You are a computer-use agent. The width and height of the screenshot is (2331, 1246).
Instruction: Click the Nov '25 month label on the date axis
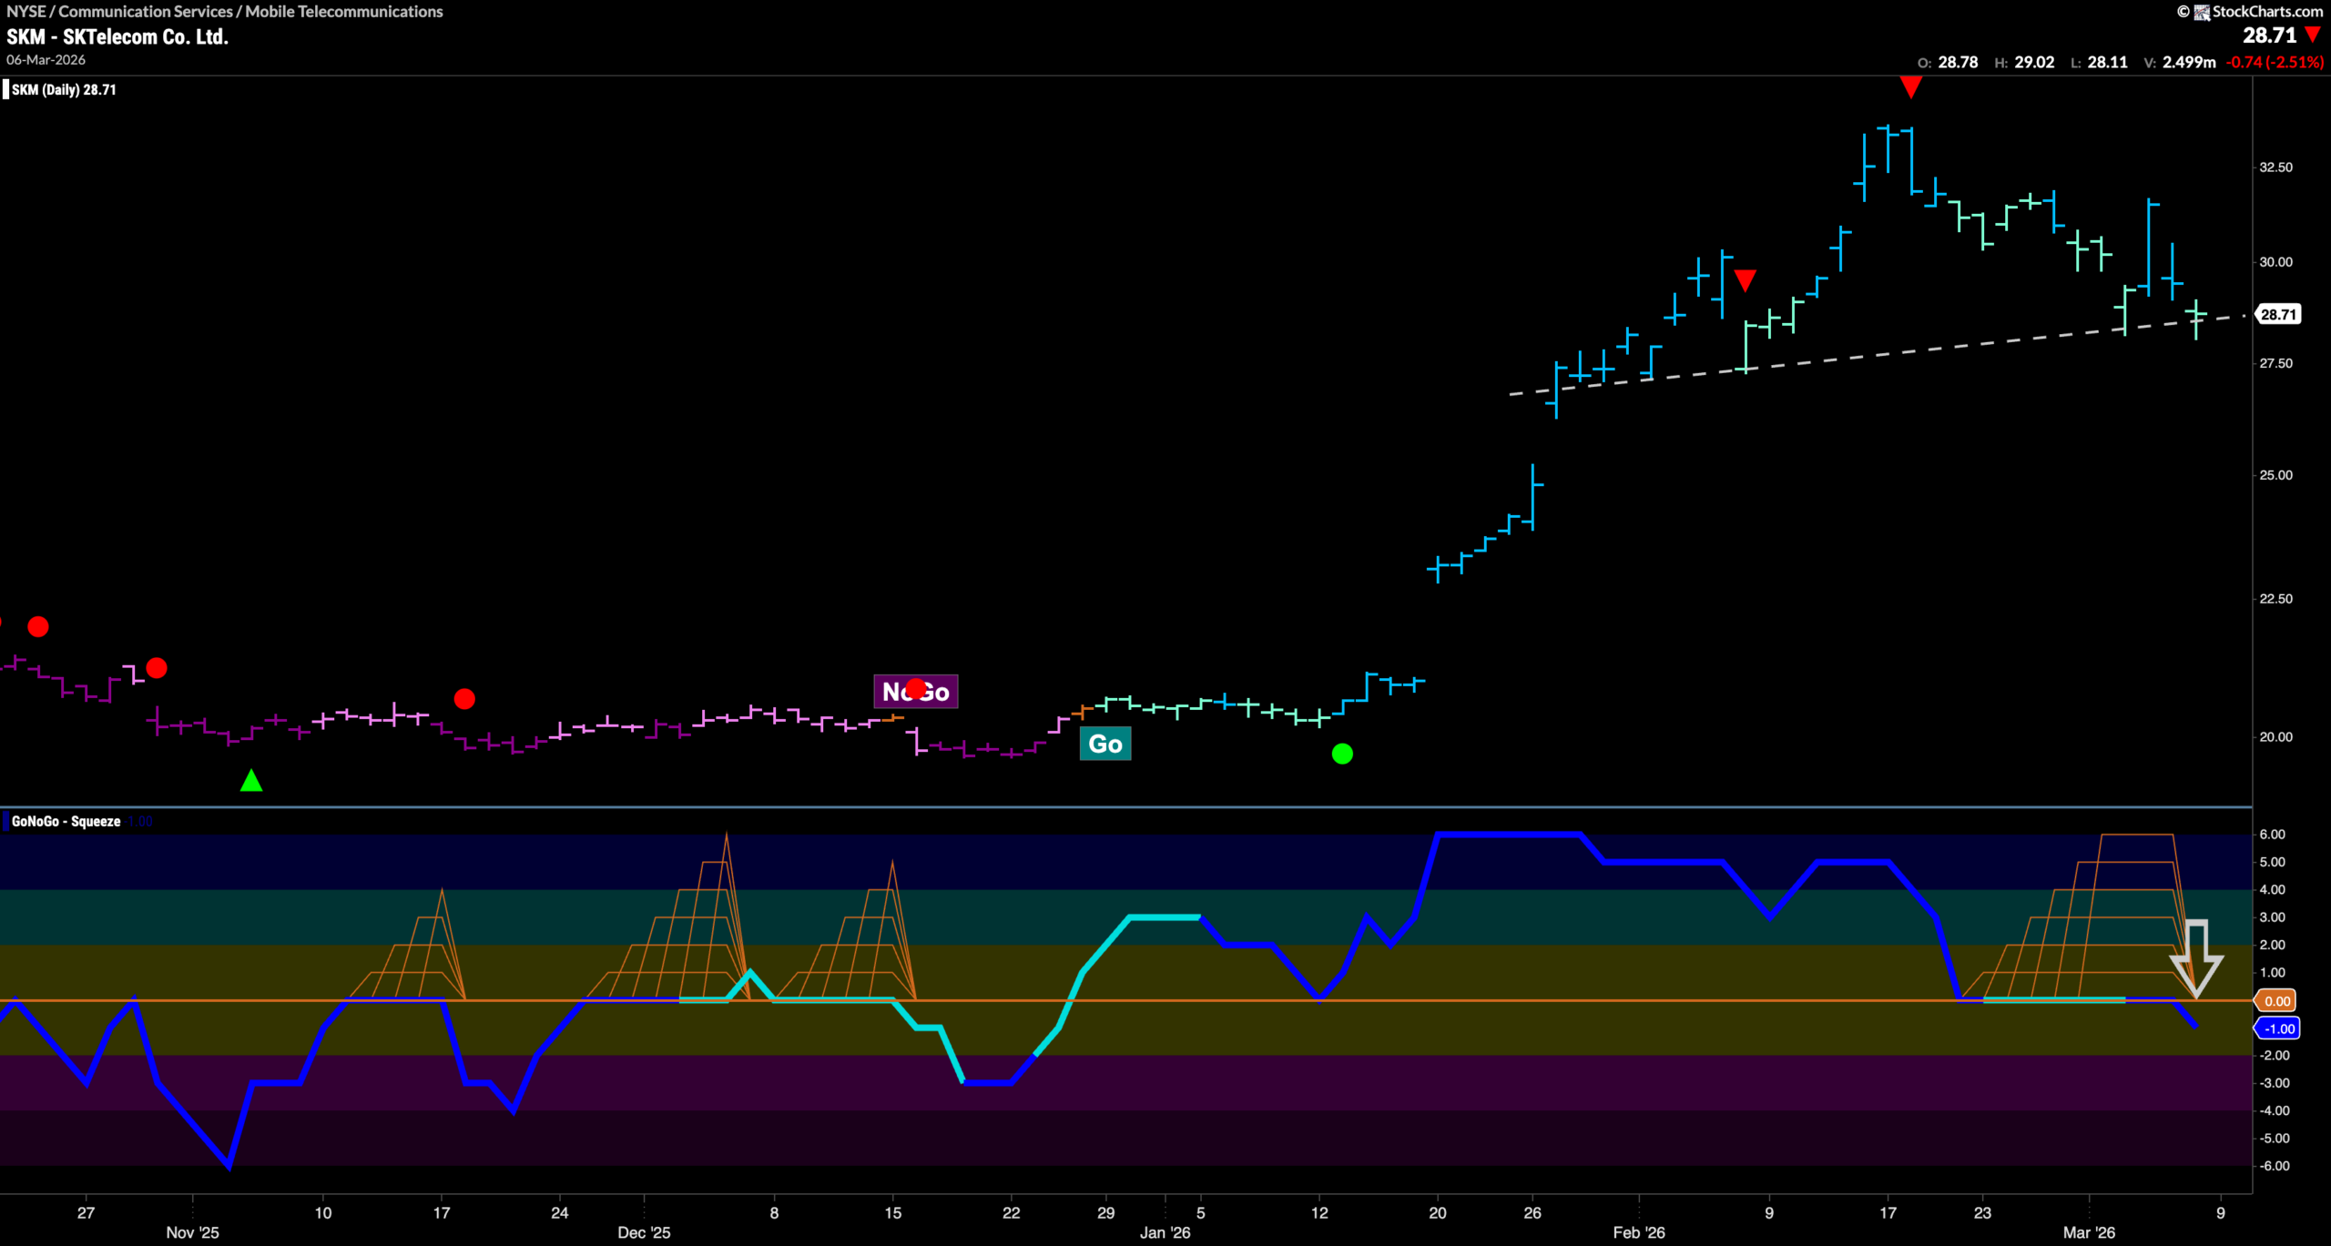193,1232
